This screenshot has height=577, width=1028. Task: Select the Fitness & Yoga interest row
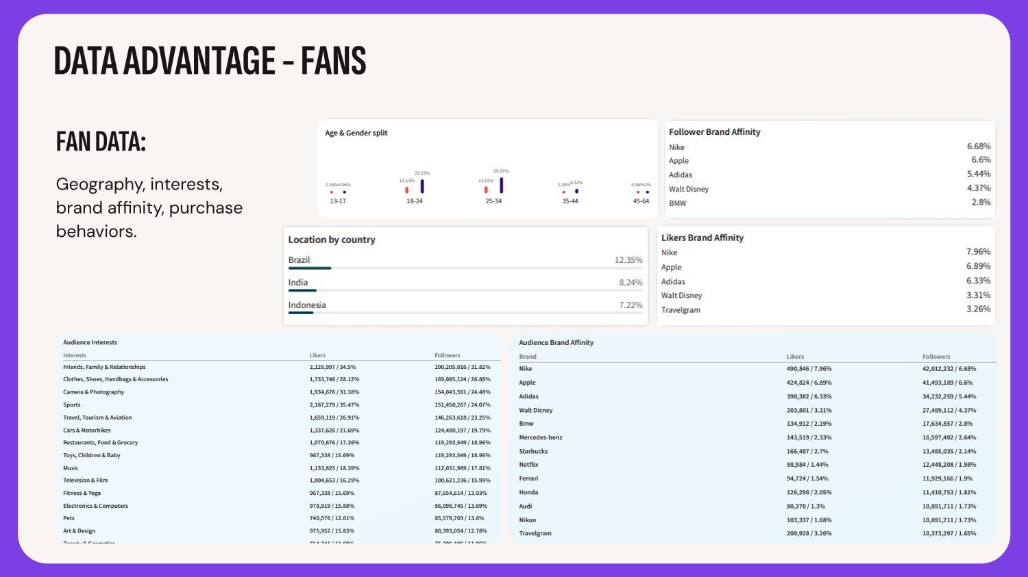pos(82,493)
